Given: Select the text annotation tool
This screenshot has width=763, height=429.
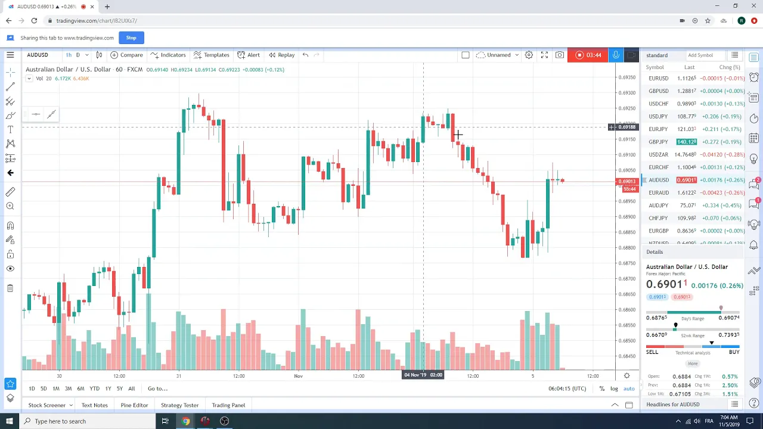Looking at the screenshot, I should [10, 130].
